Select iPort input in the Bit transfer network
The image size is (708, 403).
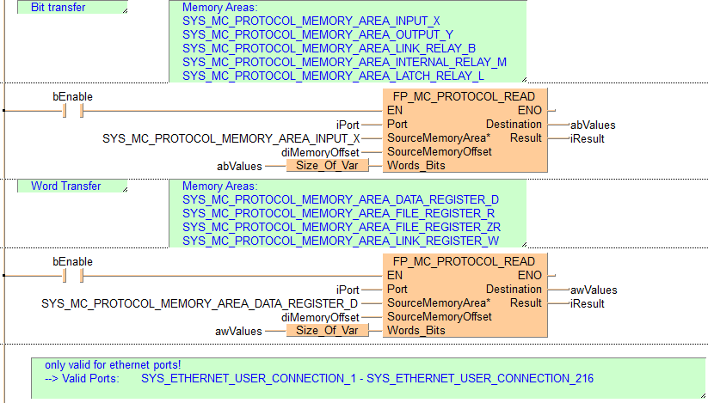point(348,125)
